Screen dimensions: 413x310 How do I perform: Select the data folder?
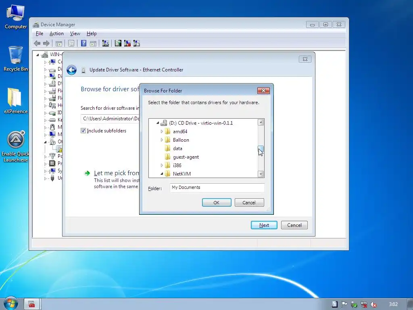177,149
